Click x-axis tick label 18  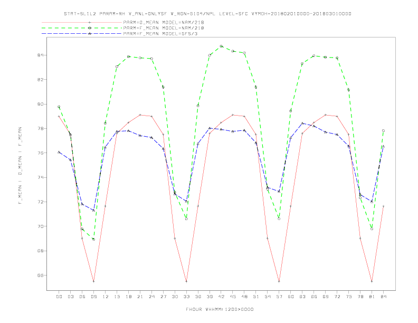point(128,297)
